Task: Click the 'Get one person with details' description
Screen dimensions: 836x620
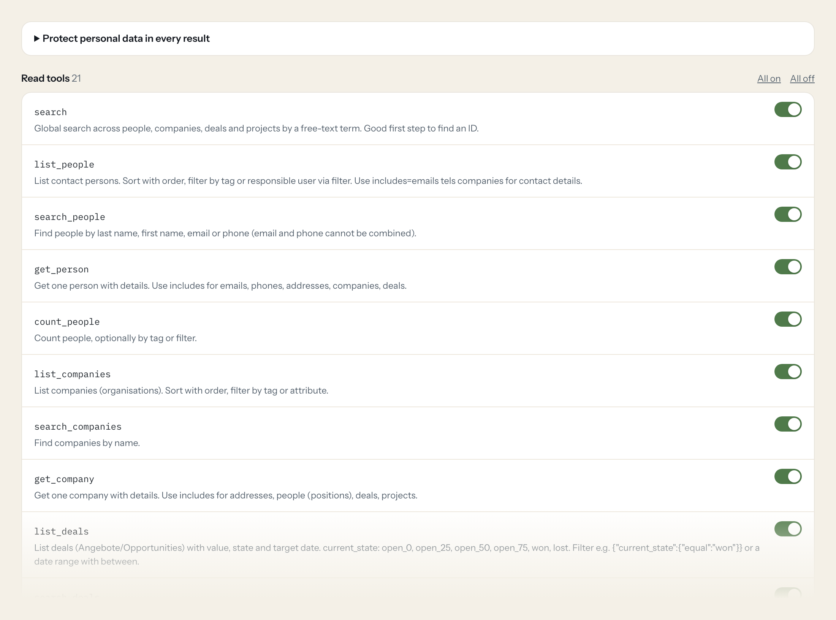Action: (x=220, y=286)
